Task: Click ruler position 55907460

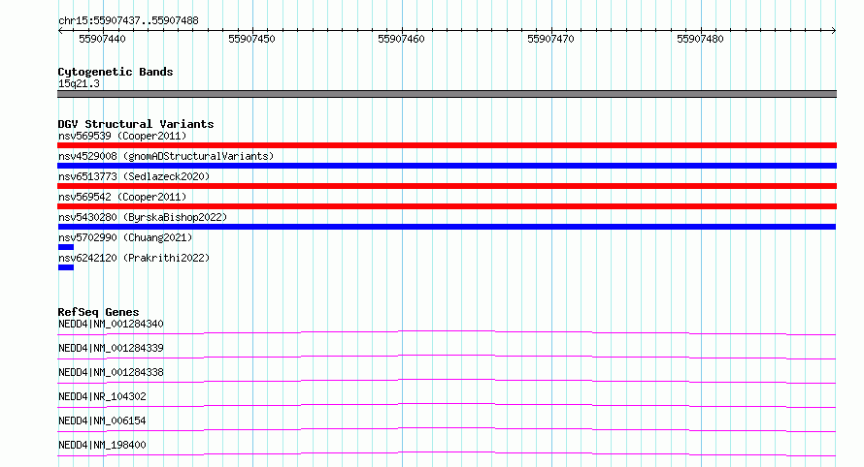Action: pos(401,39)
